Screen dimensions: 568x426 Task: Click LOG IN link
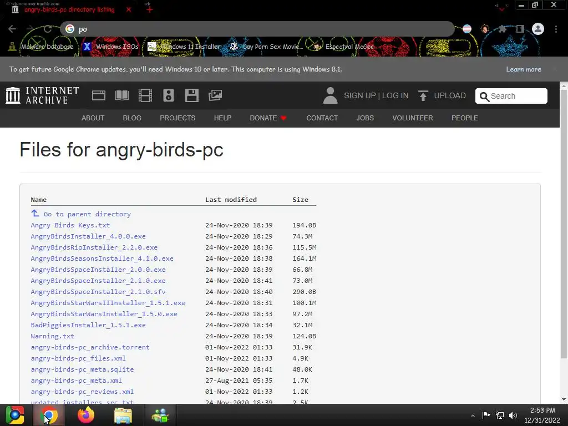(x=395, y=95)
